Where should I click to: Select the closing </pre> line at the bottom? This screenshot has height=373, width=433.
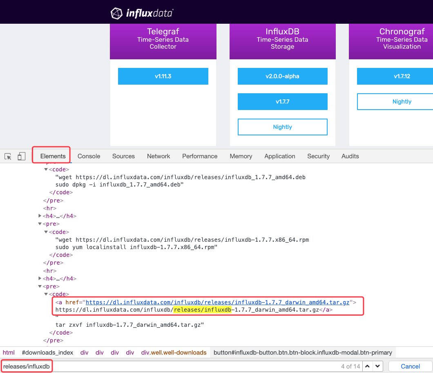click(53, 341)
